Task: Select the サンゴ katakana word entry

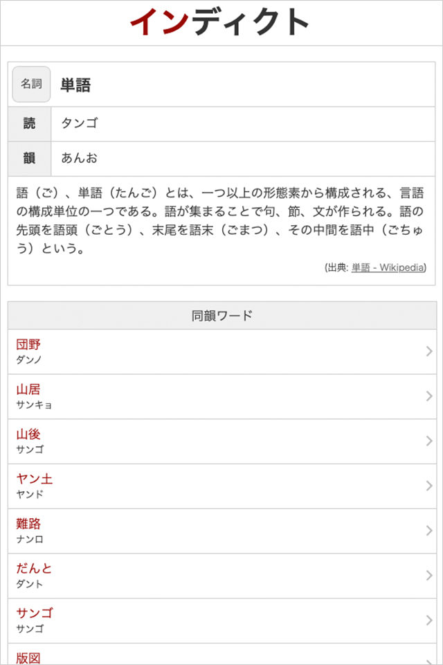Action: click(35, 613)
